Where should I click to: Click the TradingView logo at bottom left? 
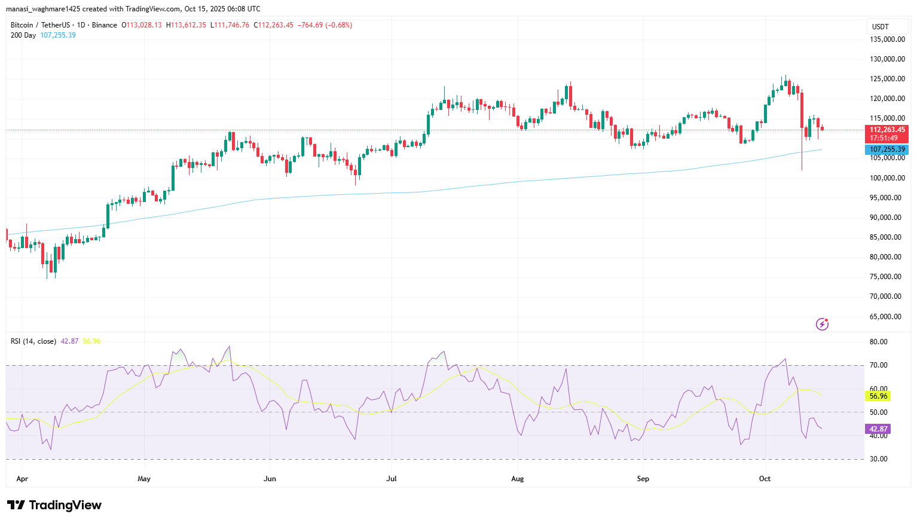[54, 505]
